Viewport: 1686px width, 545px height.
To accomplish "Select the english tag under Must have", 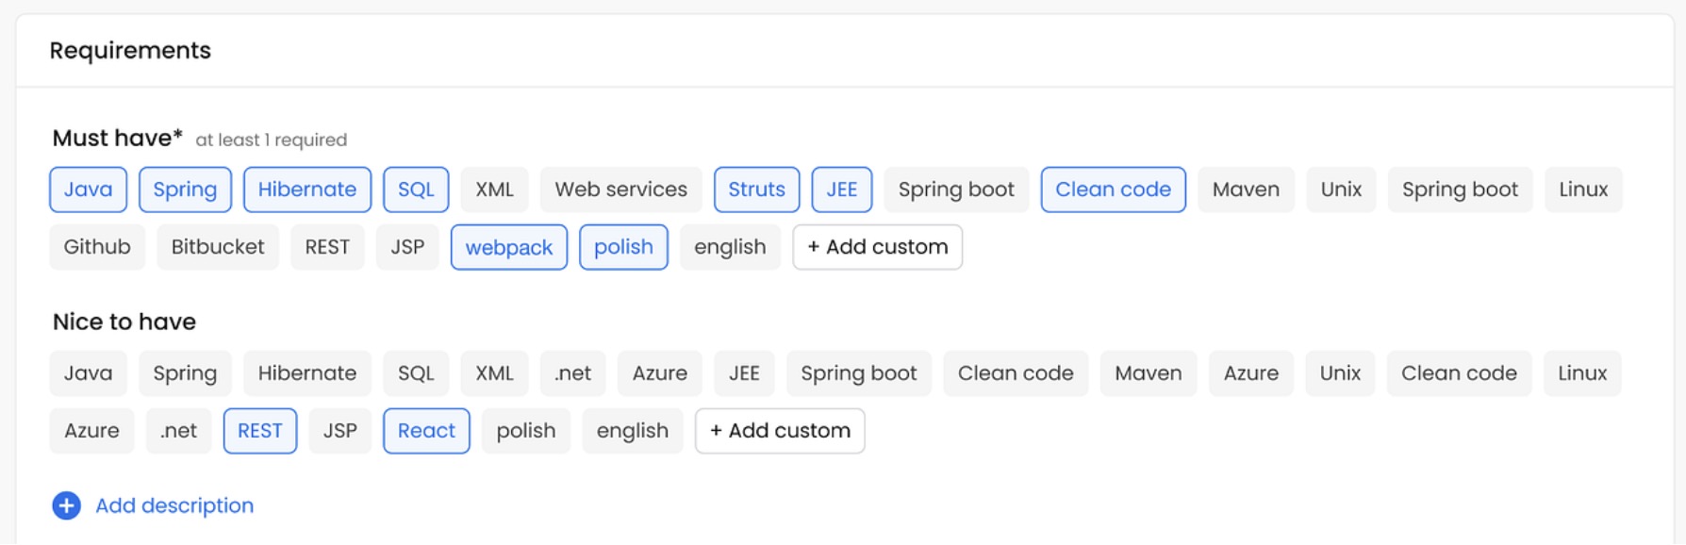I will 730,247.
